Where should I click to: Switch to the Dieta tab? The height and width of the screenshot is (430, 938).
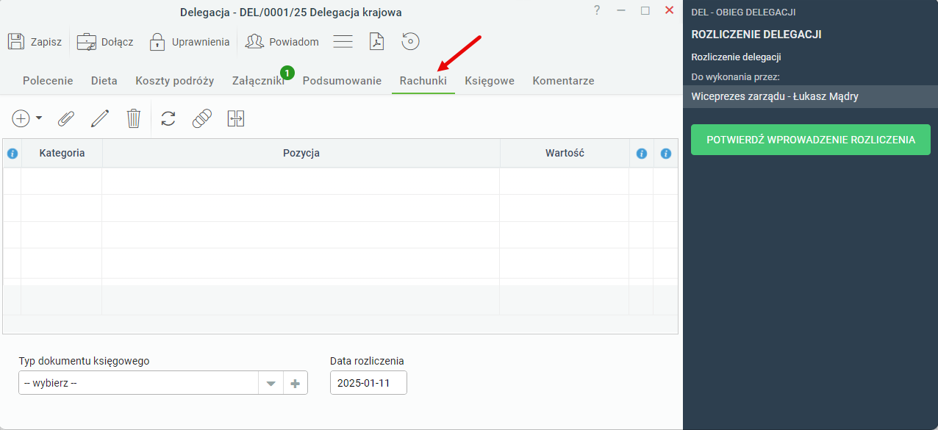pyautogui.click(x=104, y=81)
